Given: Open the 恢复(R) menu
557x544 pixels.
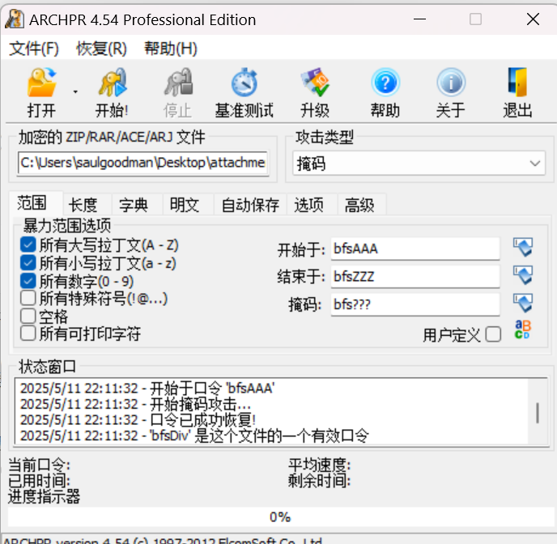Looking at the screenshot, I should tap(101, 49).
